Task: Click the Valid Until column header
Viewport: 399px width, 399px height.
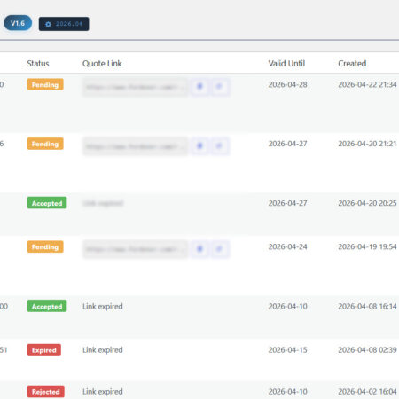Action: (x=286, y=64)
